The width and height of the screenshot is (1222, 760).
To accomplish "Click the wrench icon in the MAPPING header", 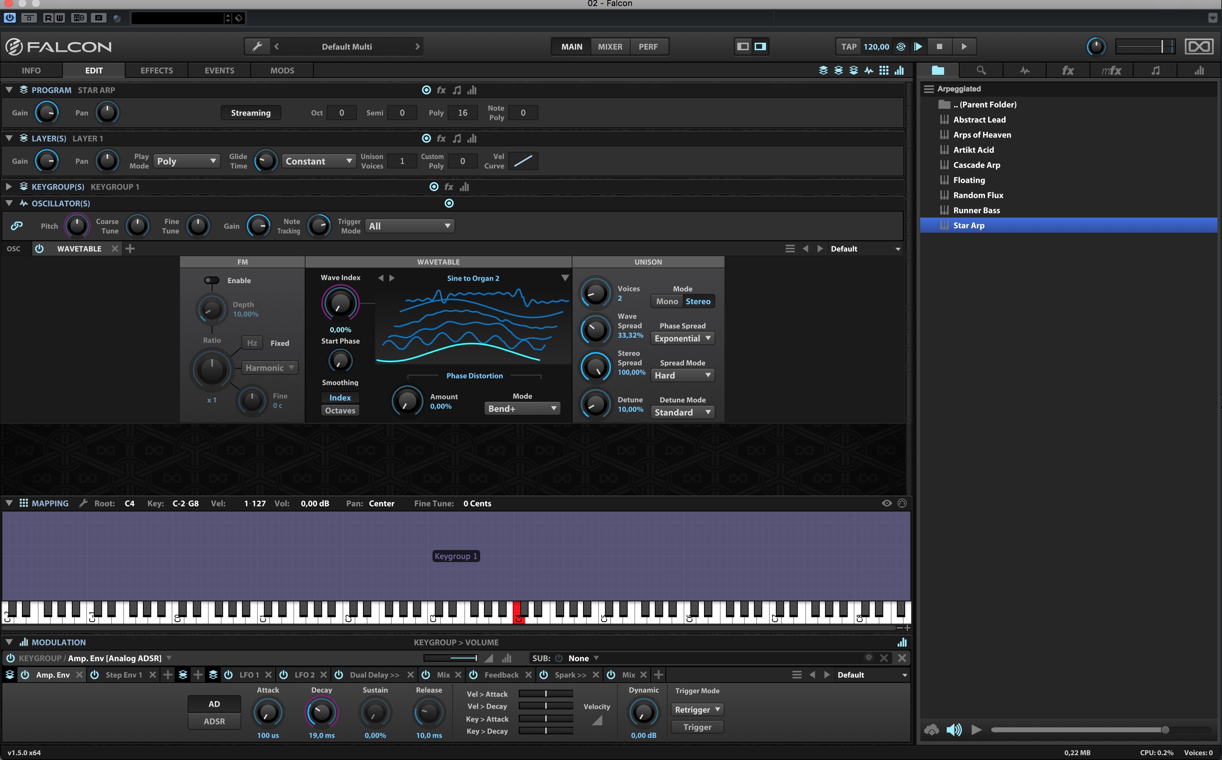I will [x=83, y=503].
